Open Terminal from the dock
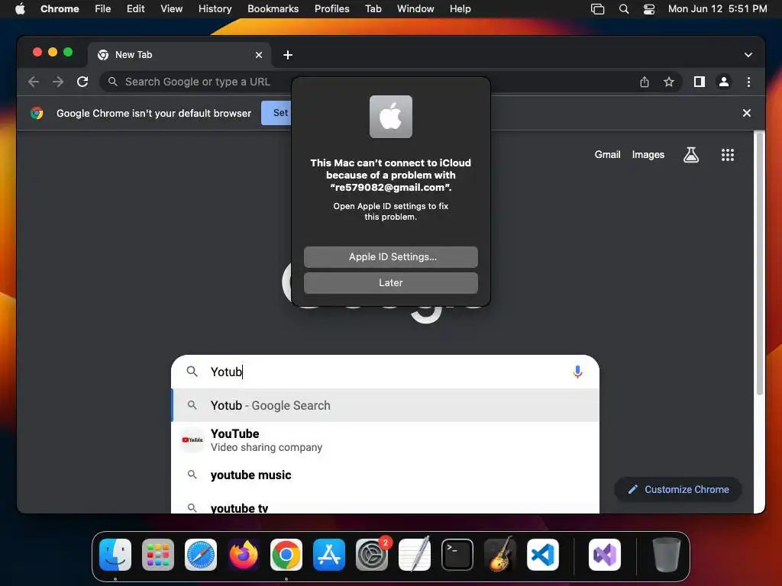Image resolution: width=782 pixels, height=586 pixels. 457,555
